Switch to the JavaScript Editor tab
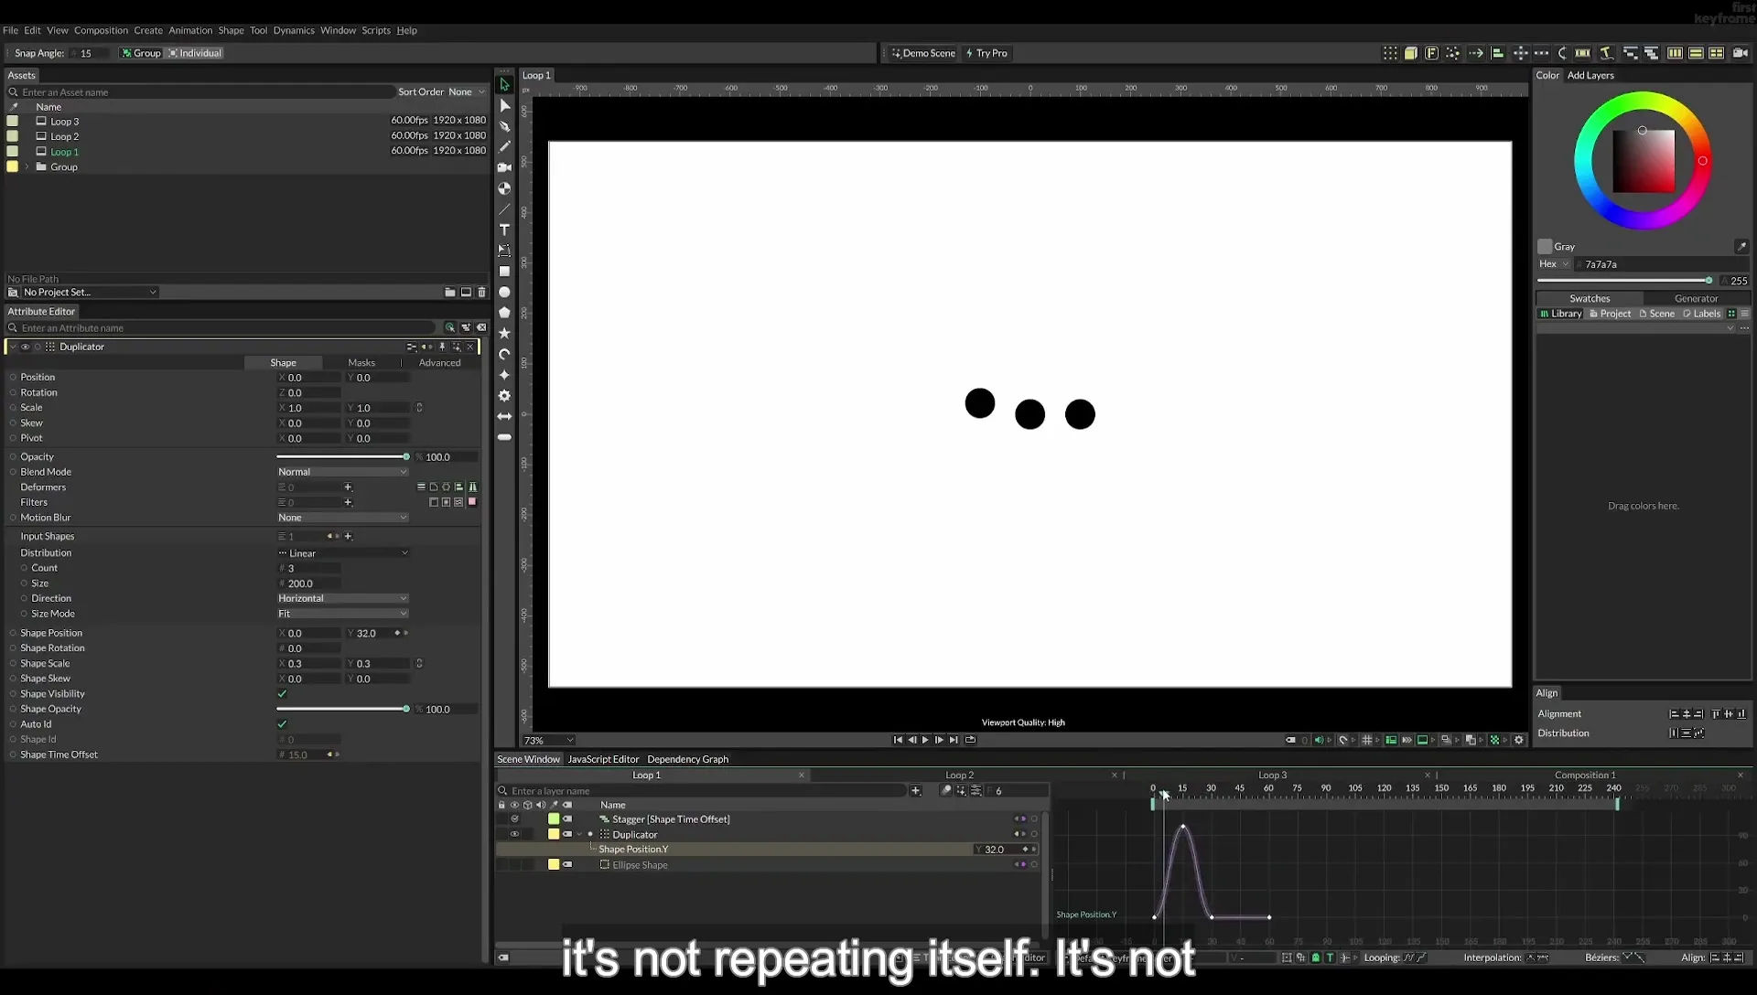The height and width of the screenshot is (995, 1757). 603,759
